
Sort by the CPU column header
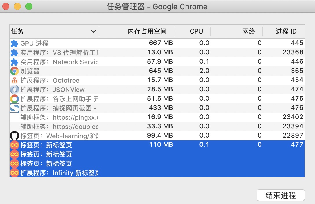tap(196, 31)
